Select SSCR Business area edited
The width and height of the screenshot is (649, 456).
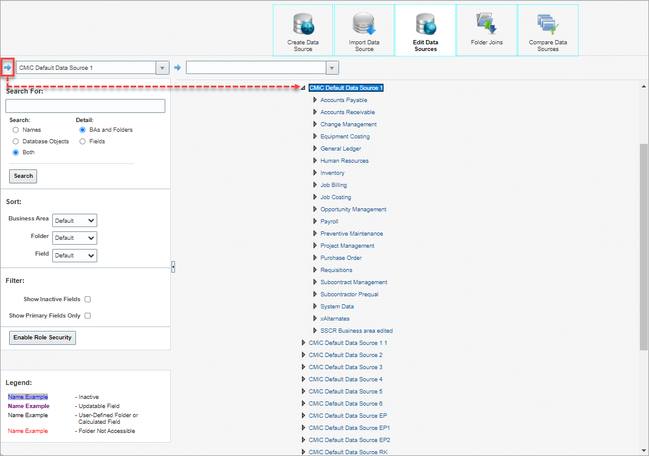356,331
